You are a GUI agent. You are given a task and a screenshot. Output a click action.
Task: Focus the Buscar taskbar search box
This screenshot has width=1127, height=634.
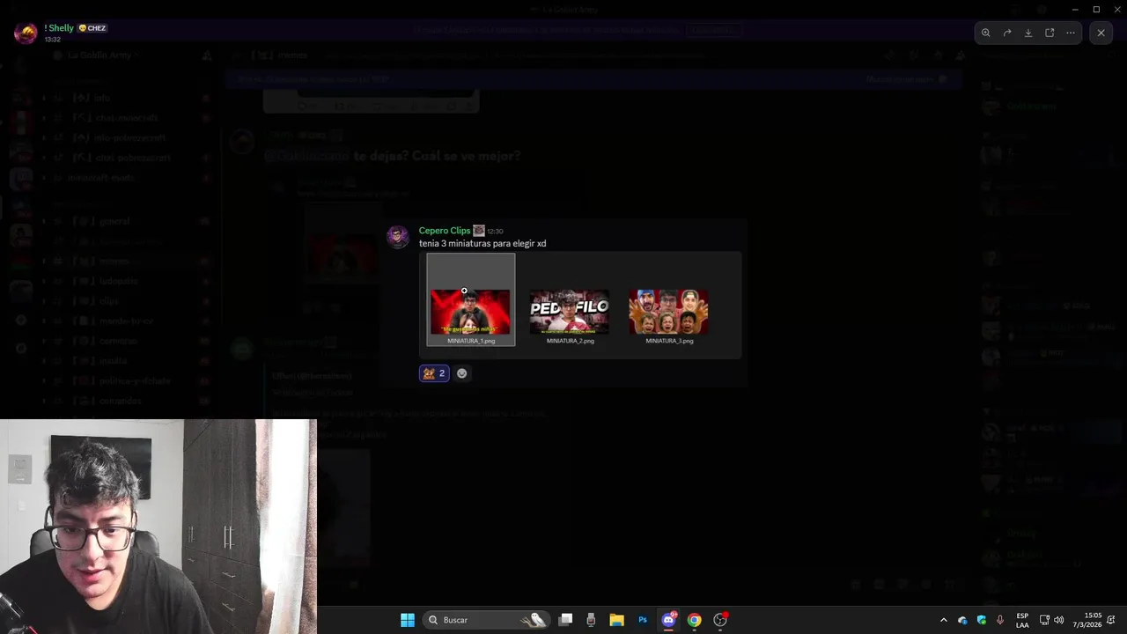tap(487, 620)
